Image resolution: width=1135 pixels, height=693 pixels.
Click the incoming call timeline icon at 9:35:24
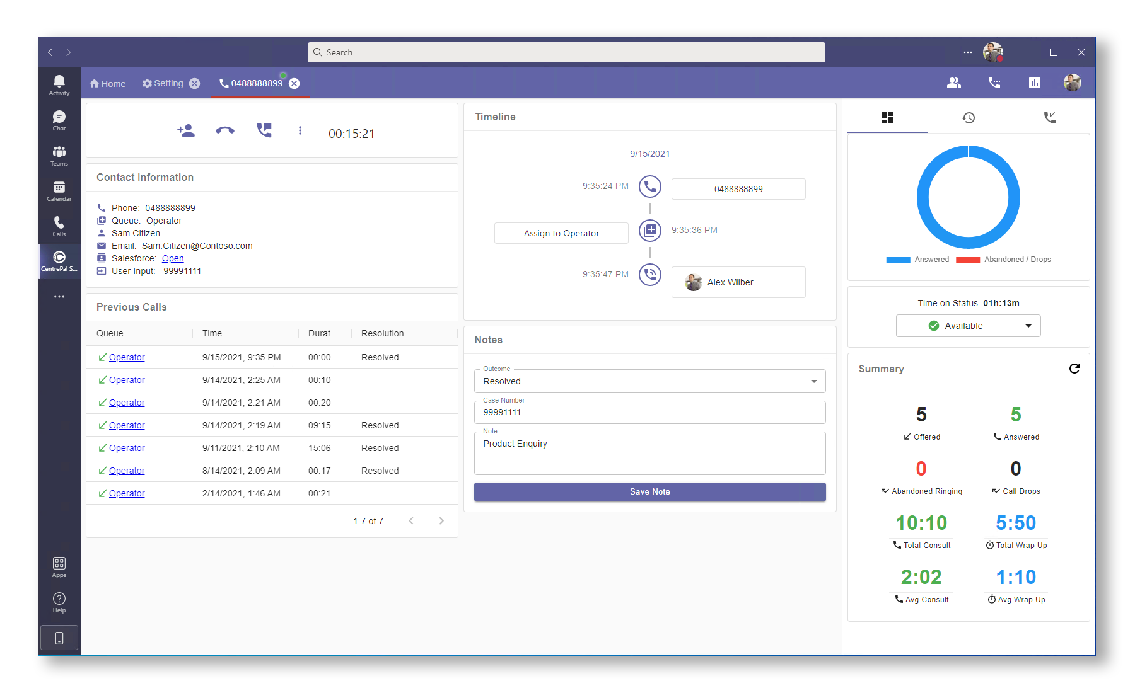(x=650, y=186)
